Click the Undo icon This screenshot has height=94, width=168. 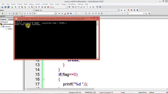pos(12,7)
